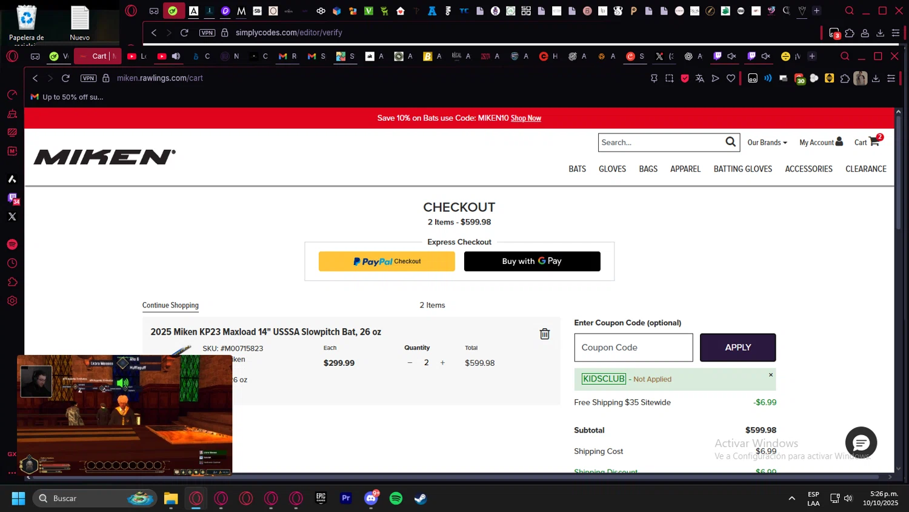Image resolution: width=909 pixels, height=512 pixels.
Task: Open Aria AI in Opera sidebar
Action: coord(12,179)
